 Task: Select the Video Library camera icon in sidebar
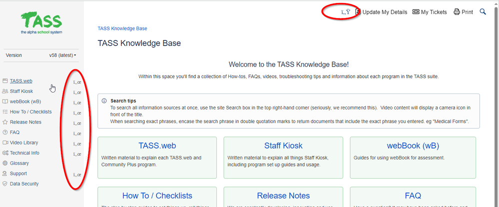(5, 142)
